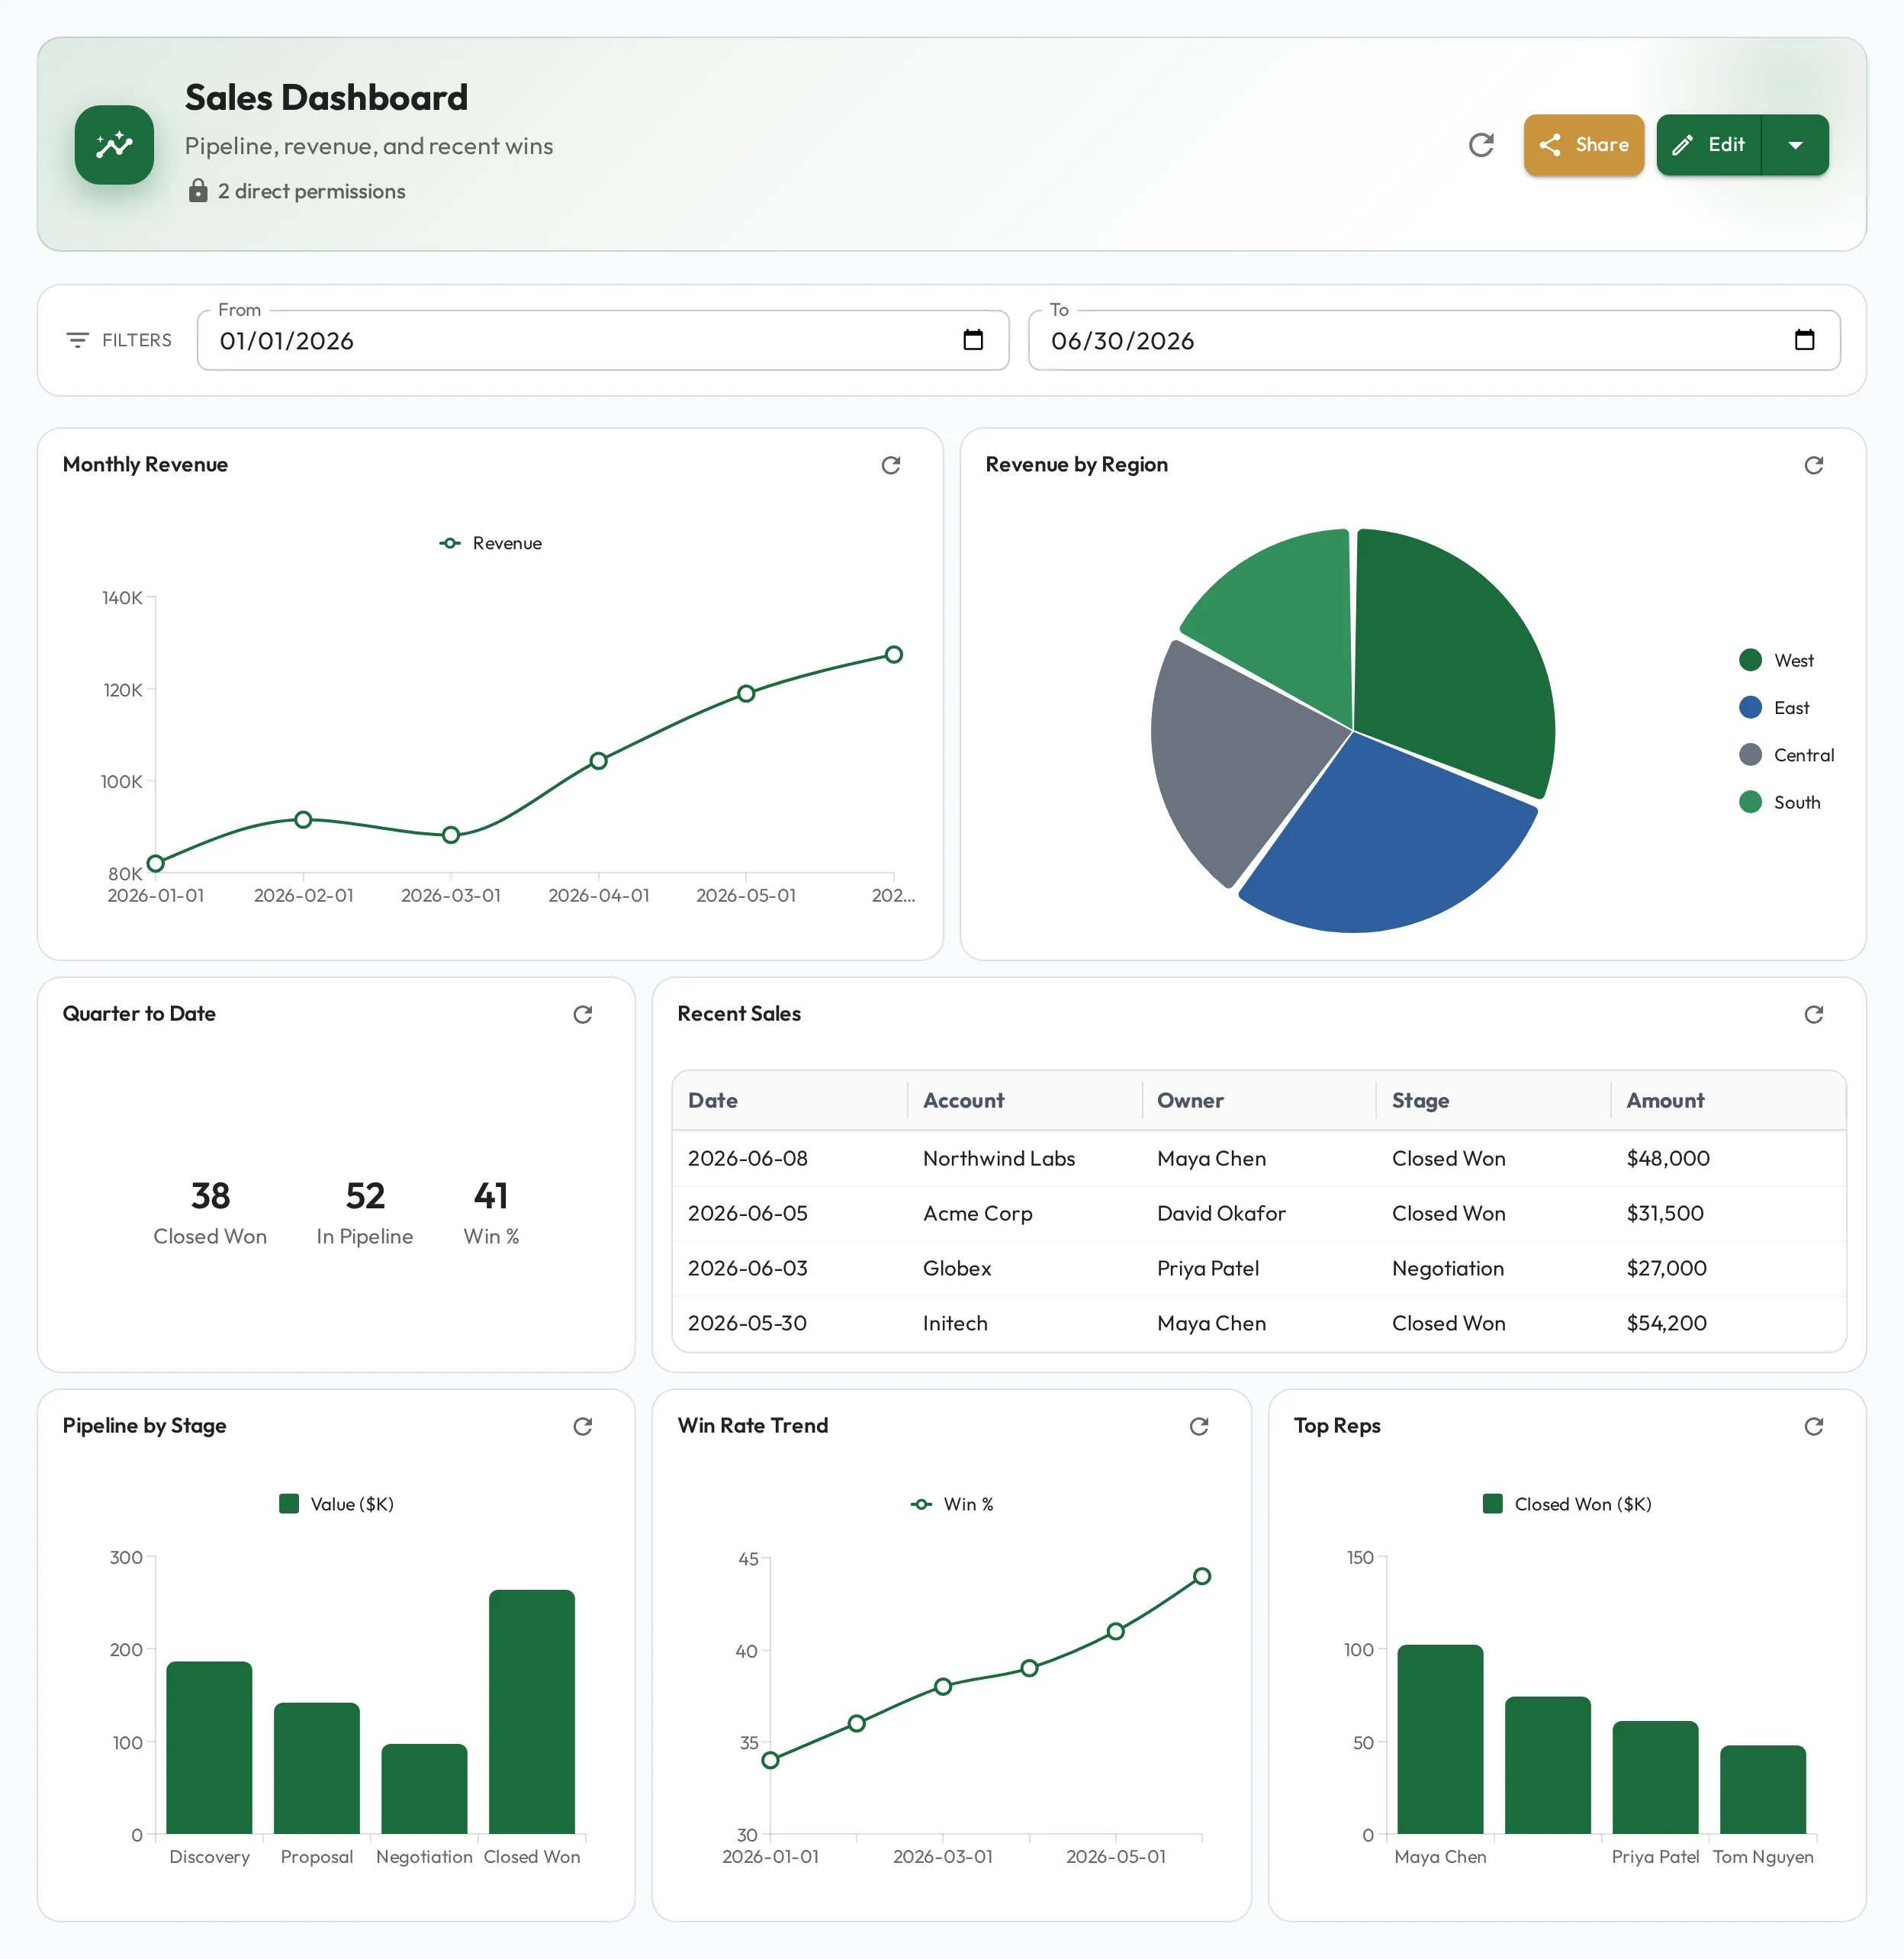Toggle the Central legend entry
Viewport: 1904px width, 1959px height.
coord(1786,755)
